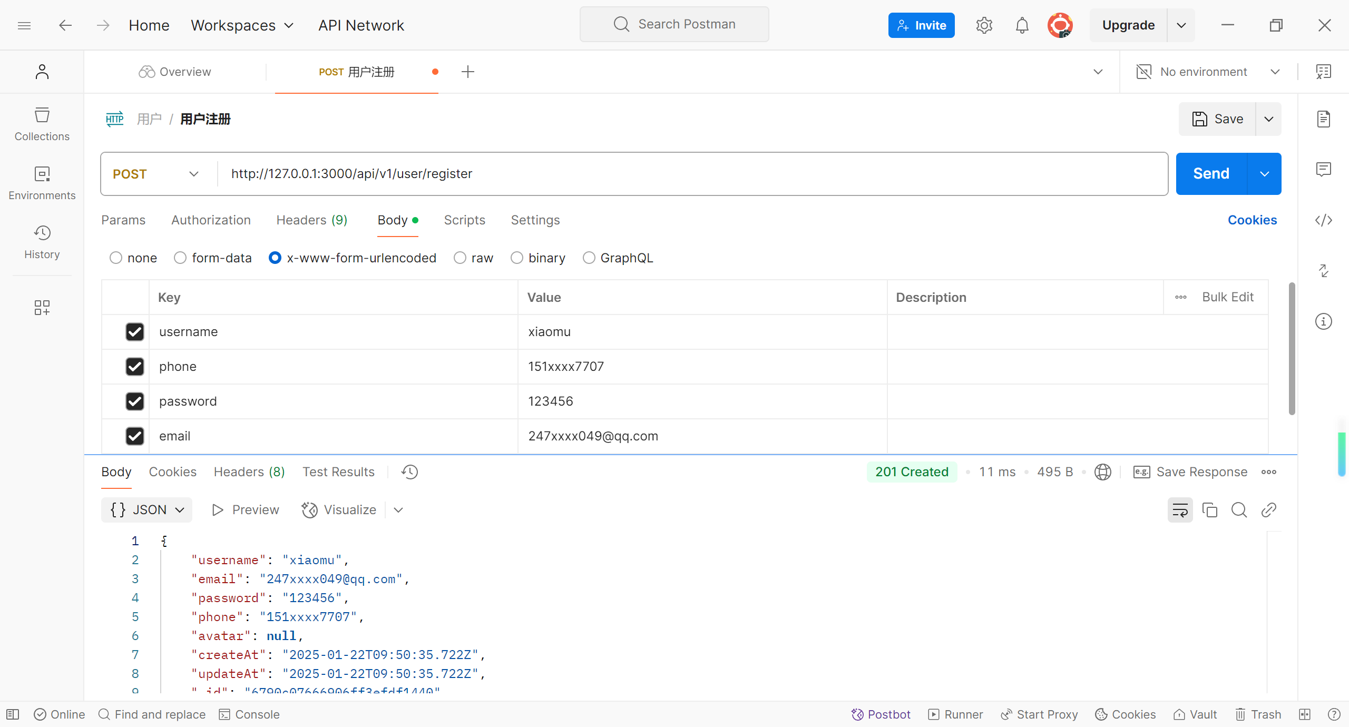Viewport: 1349px width, 727px height.
Task: Select the raw body type option
Action: pos(460,258)
